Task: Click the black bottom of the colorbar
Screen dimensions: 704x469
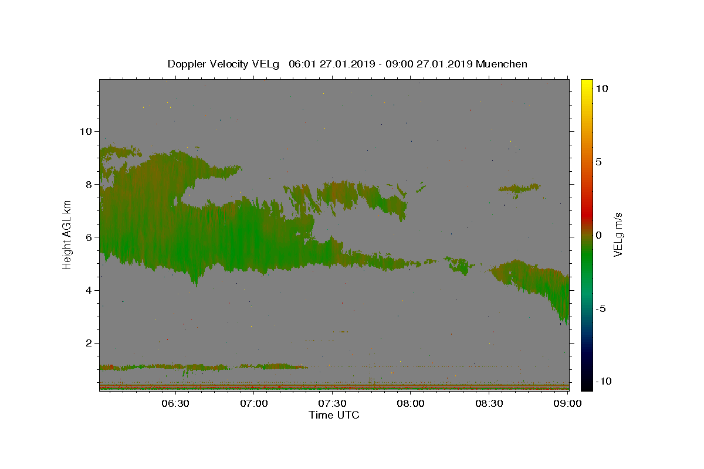Action: (x=587, y=384)
